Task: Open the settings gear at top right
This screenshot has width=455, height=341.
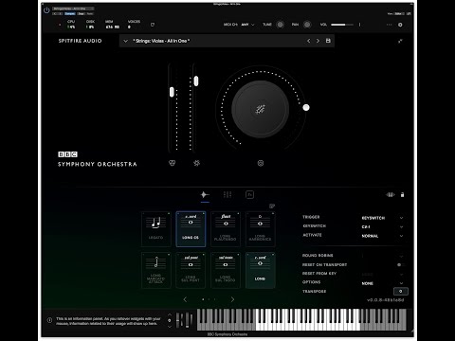Action: pos(400,25)
